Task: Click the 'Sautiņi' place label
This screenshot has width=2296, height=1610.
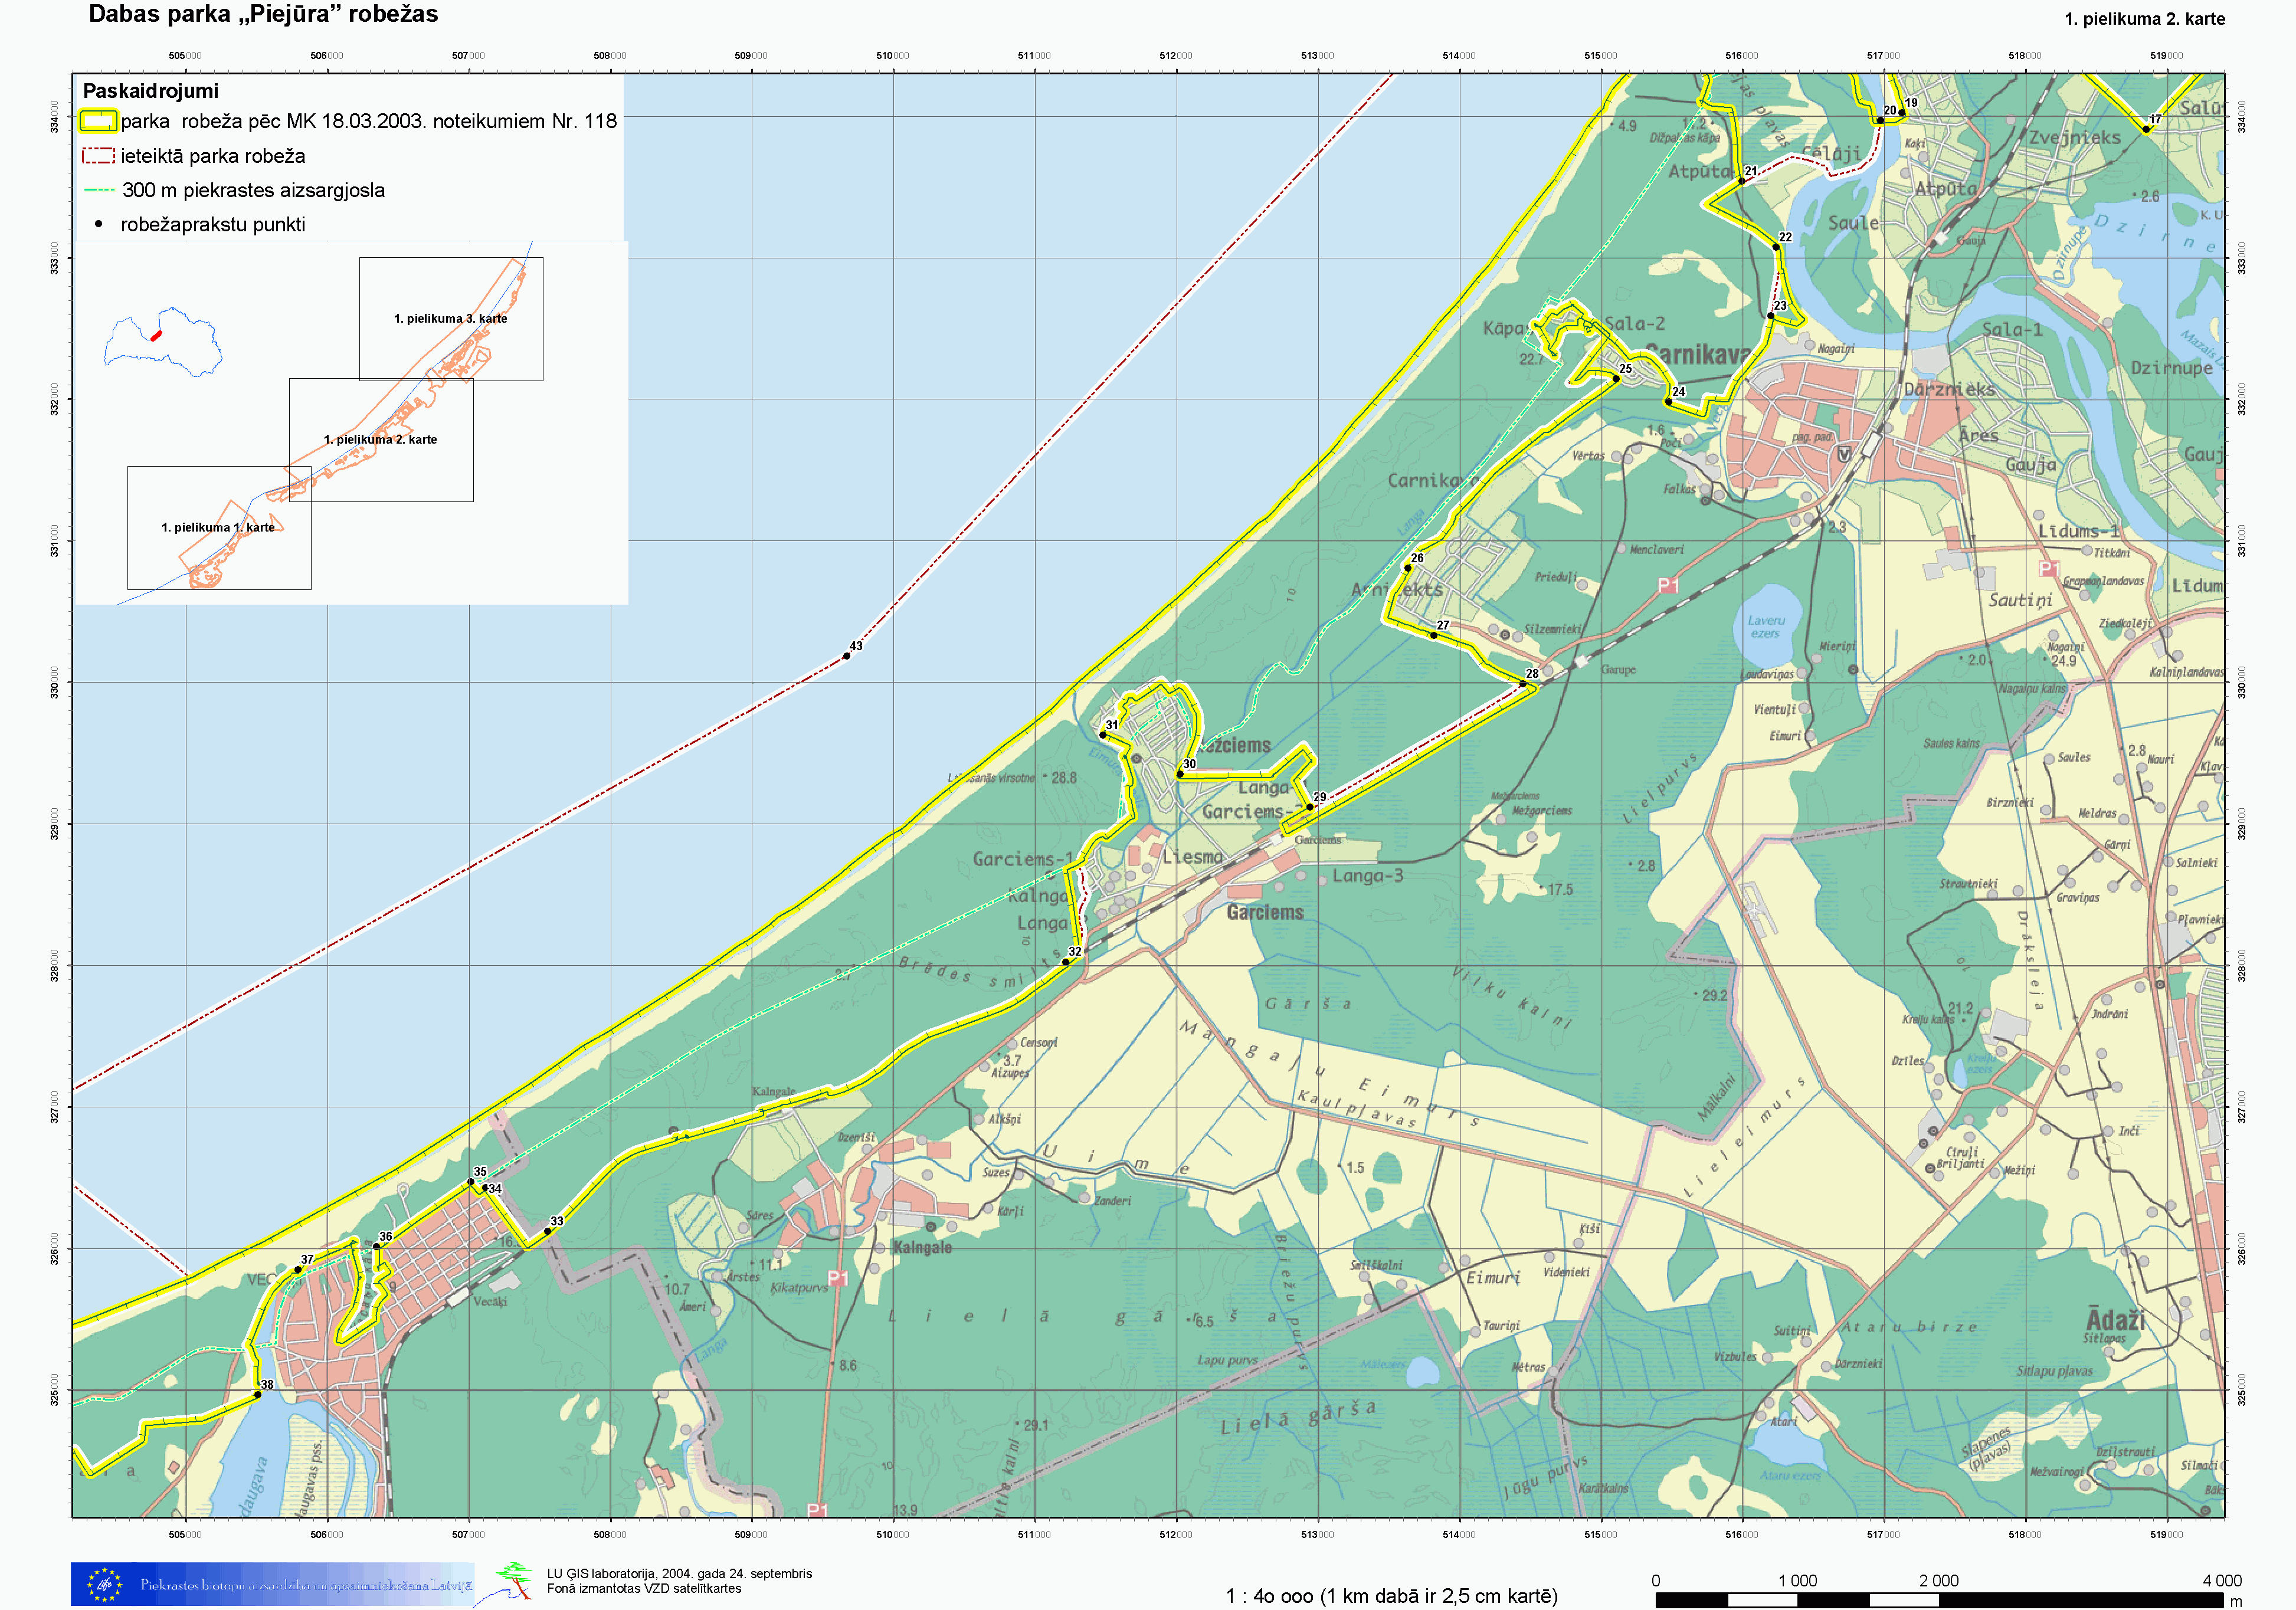Action: pos(2020,600)
